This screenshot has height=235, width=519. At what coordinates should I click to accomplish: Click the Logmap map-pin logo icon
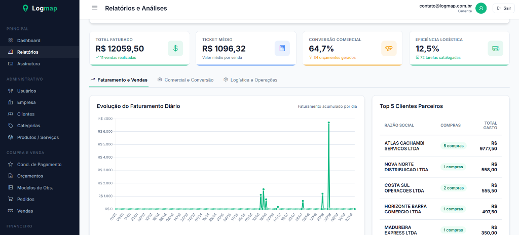[x=25, y=8]
